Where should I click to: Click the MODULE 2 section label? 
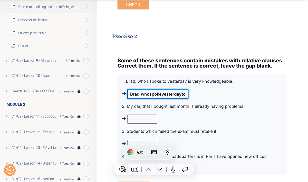[x=16, y=104]
